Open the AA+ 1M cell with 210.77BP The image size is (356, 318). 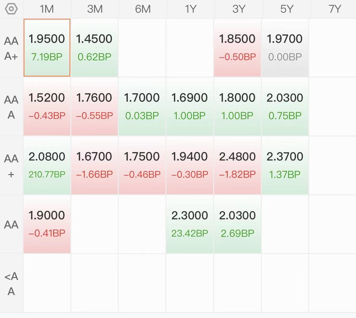point(47,165)
